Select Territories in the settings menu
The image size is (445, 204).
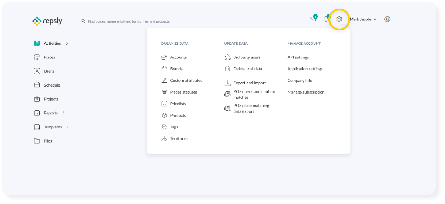coord(179,139)
